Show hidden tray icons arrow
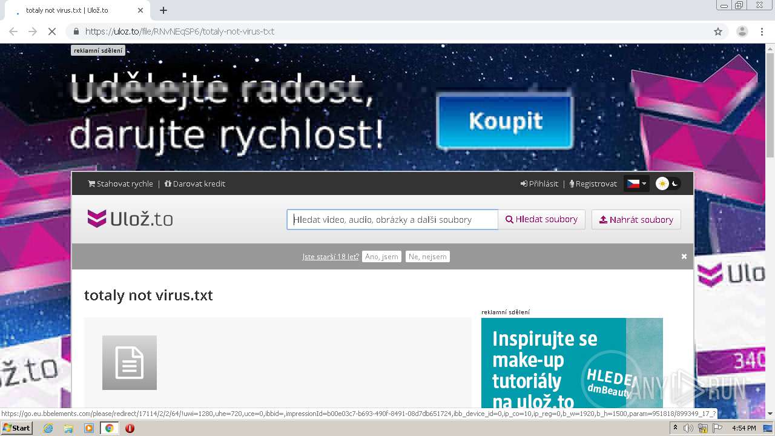 [676, 428]
